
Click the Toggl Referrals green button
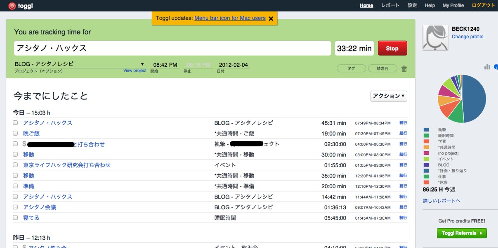(462, 233)
